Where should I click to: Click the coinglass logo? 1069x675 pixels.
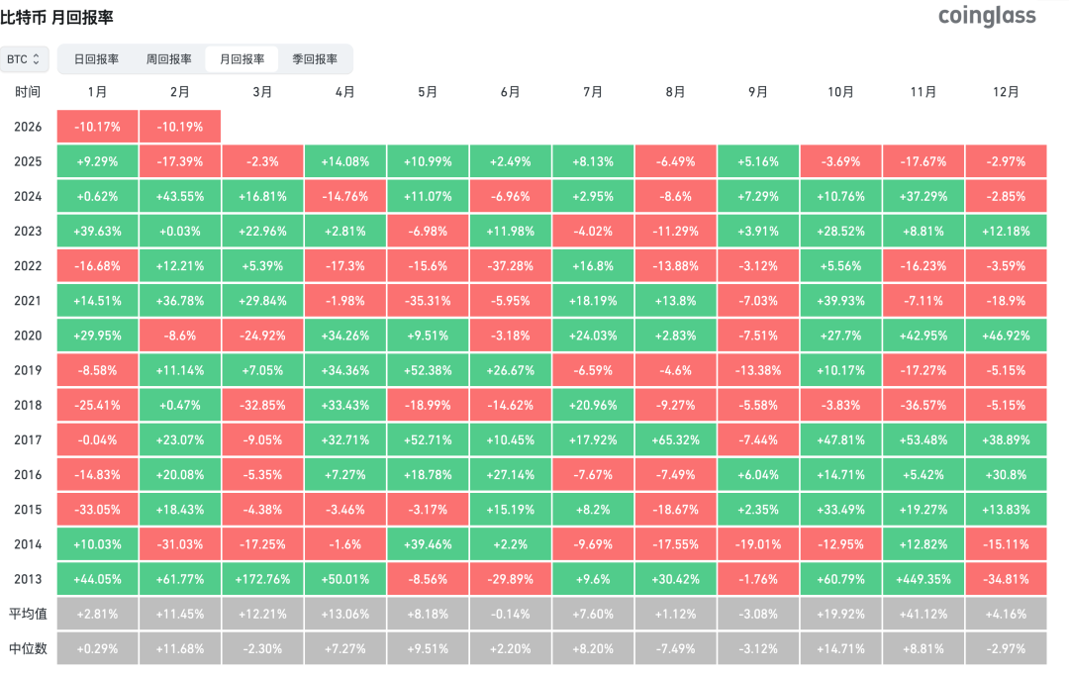tap(987, 16)
